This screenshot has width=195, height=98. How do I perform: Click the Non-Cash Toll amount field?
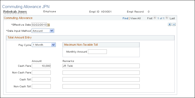[41, 87]
